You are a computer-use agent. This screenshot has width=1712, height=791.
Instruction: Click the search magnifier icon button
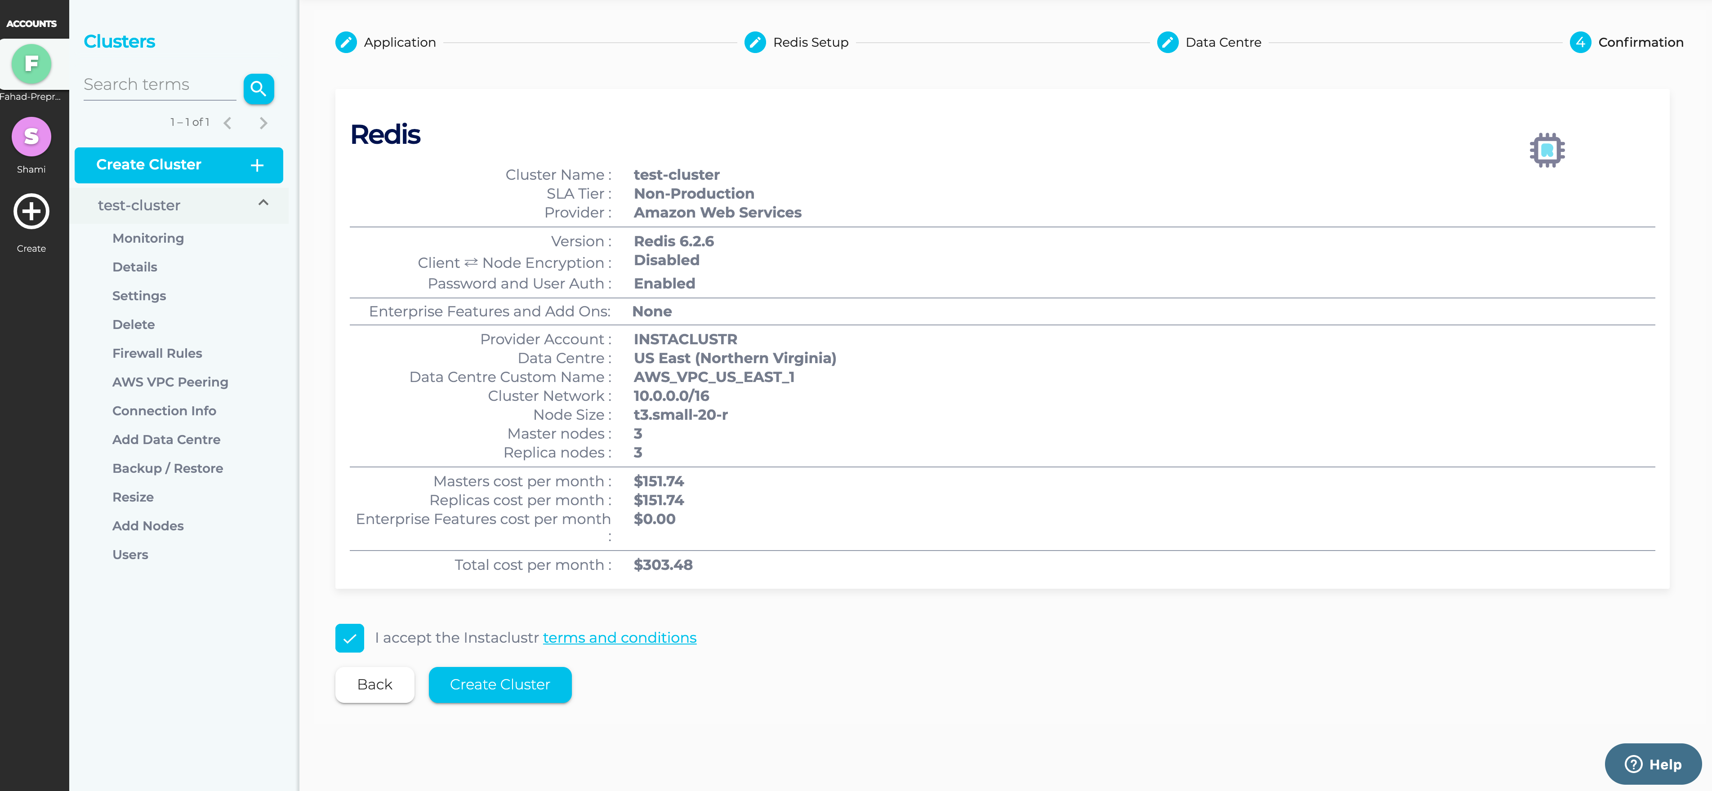pos(259,89)
